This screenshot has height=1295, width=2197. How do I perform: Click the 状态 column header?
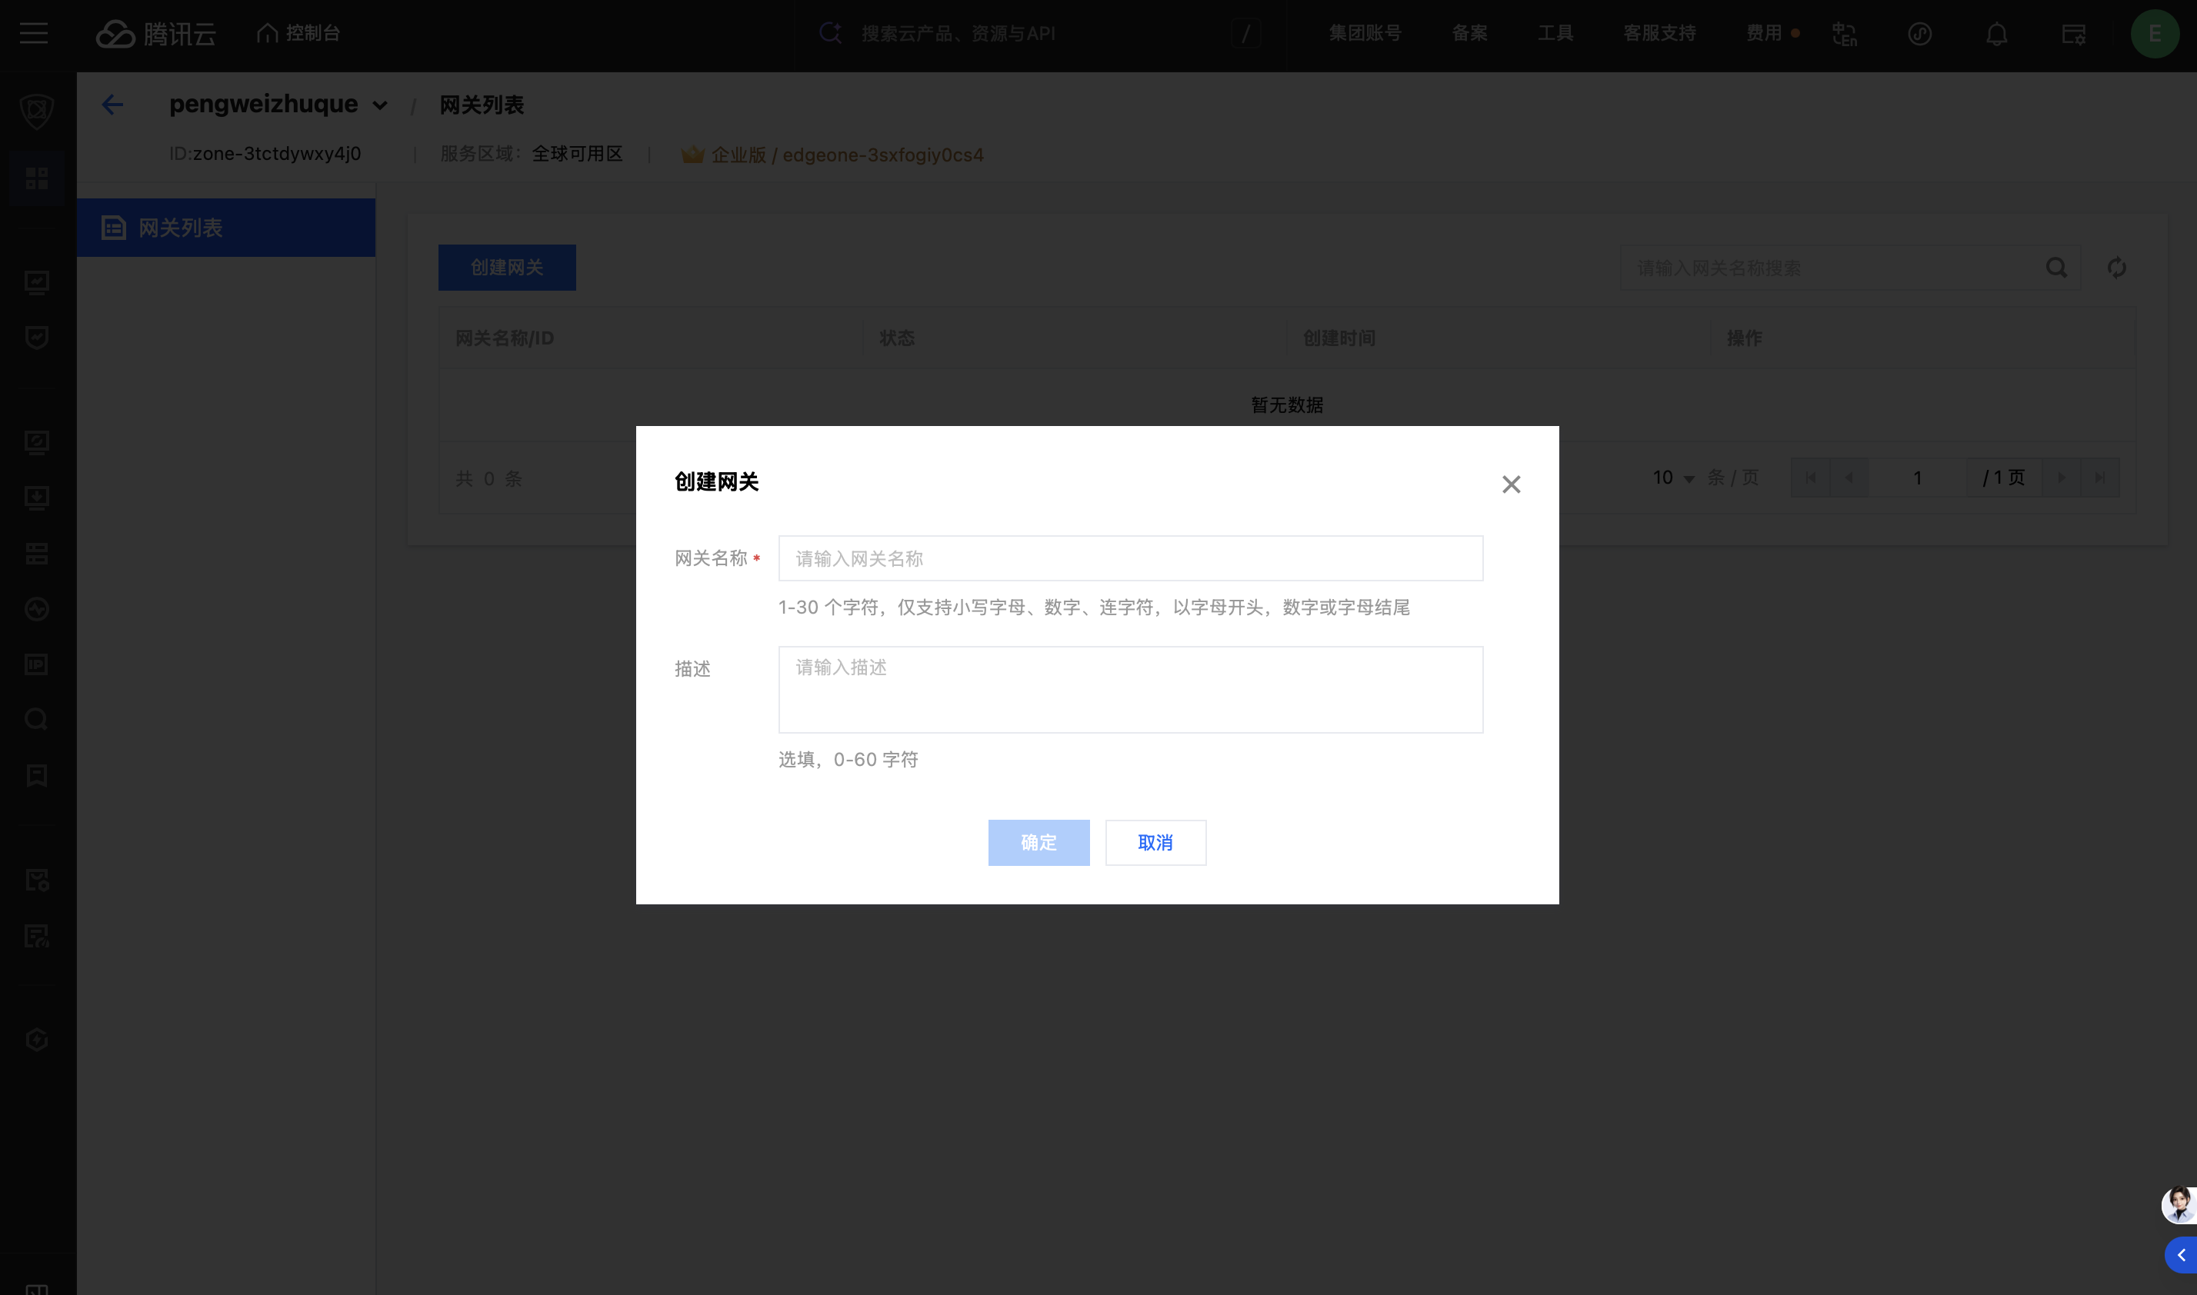(x=897, y=338)
